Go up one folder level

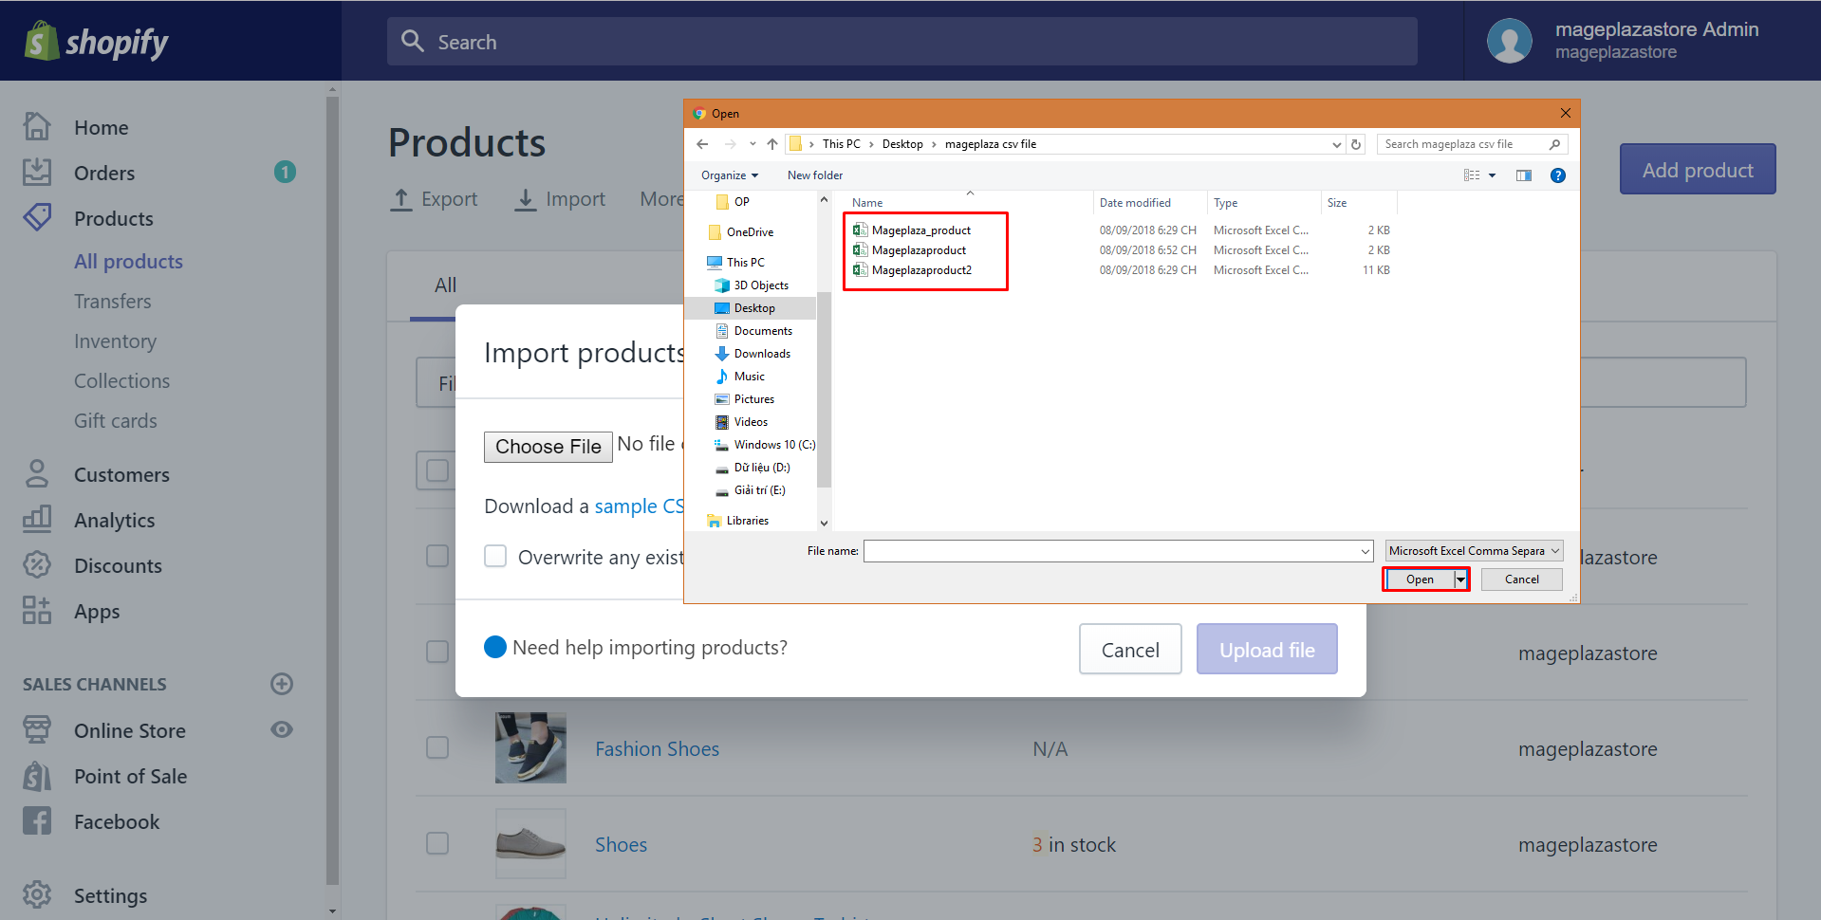[772, 144]
